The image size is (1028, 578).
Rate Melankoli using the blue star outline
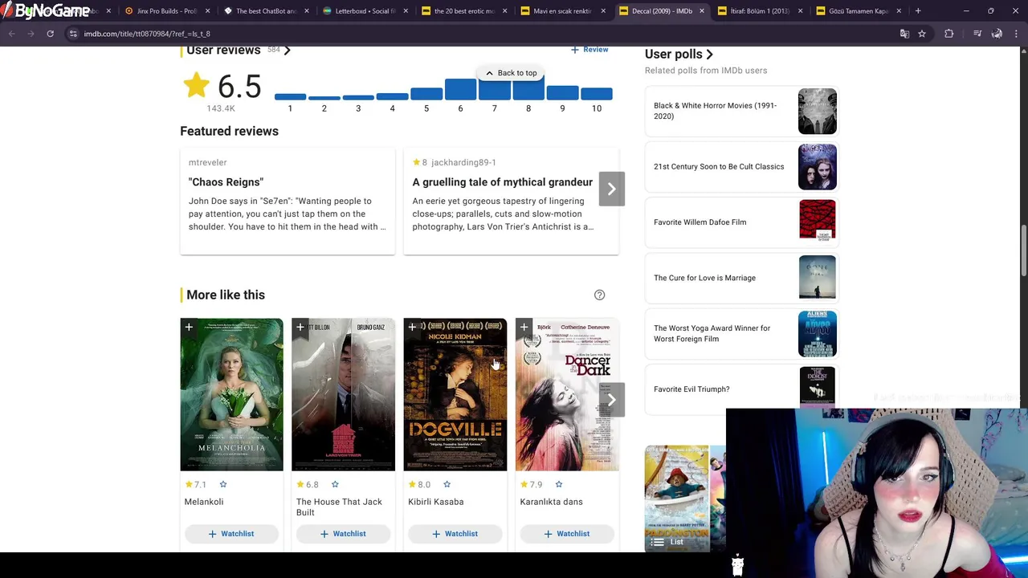(x=223, y=484)
